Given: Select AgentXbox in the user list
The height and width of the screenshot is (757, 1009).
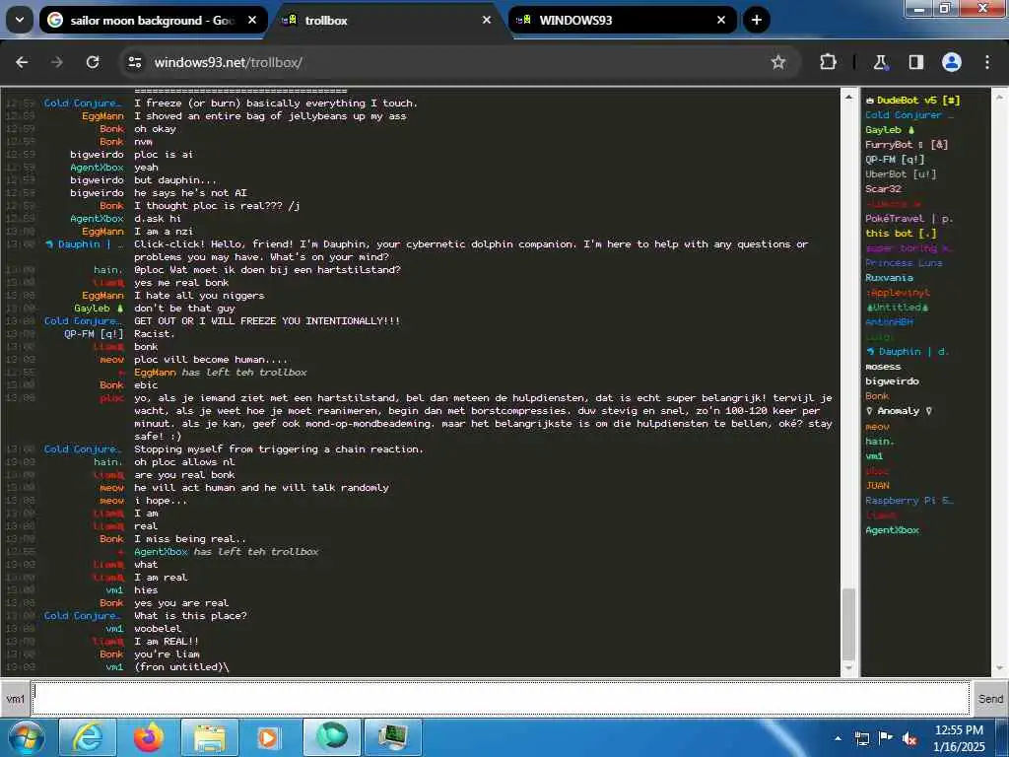Looking at the screenshot, I should (892, 530).
